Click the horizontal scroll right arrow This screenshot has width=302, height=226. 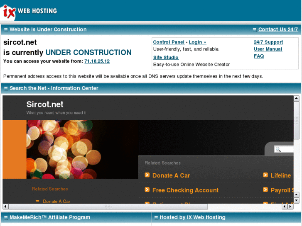click(290, 207)
